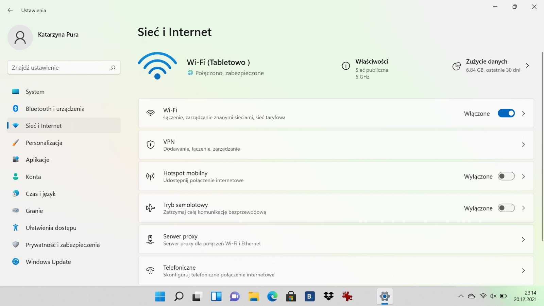Open Microsoft Edge from the taskbar
The width and height of the screenshot is (544, 306).
272,296
